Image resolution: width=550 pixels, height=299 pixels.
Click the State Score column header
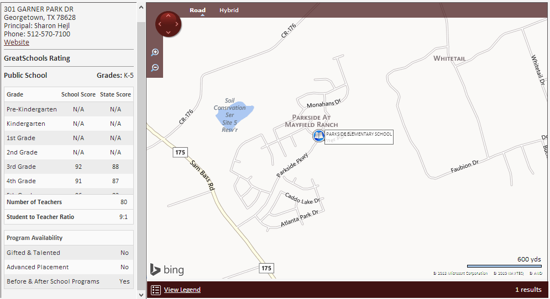click(116, 94)
